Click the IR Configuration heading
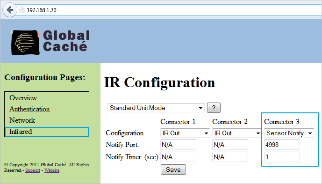Viewport: 322px width, 184px height. [x=159, y=83]
